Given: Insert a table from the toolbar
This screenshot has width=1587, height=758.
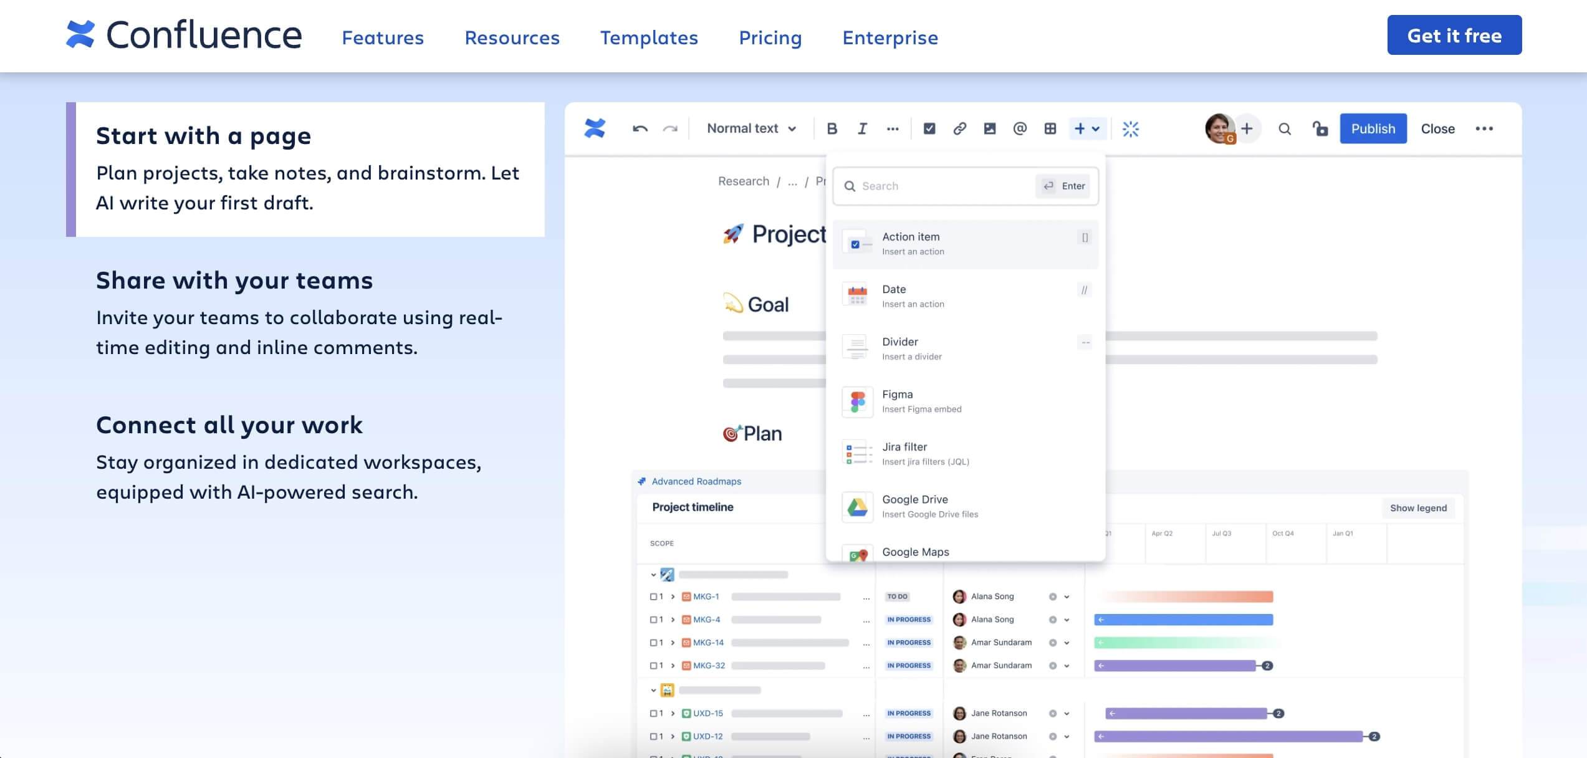Looking at the screenshot, I should (1050, 128).
